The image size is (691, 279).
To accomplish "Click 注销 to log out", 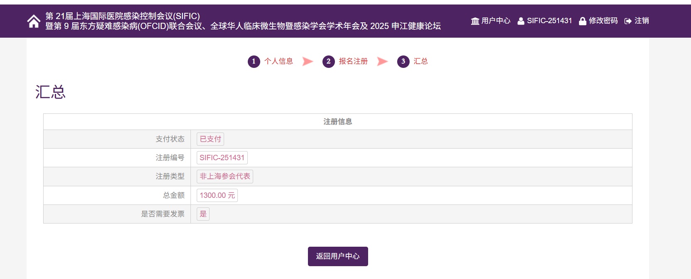I will click(642, 21).
